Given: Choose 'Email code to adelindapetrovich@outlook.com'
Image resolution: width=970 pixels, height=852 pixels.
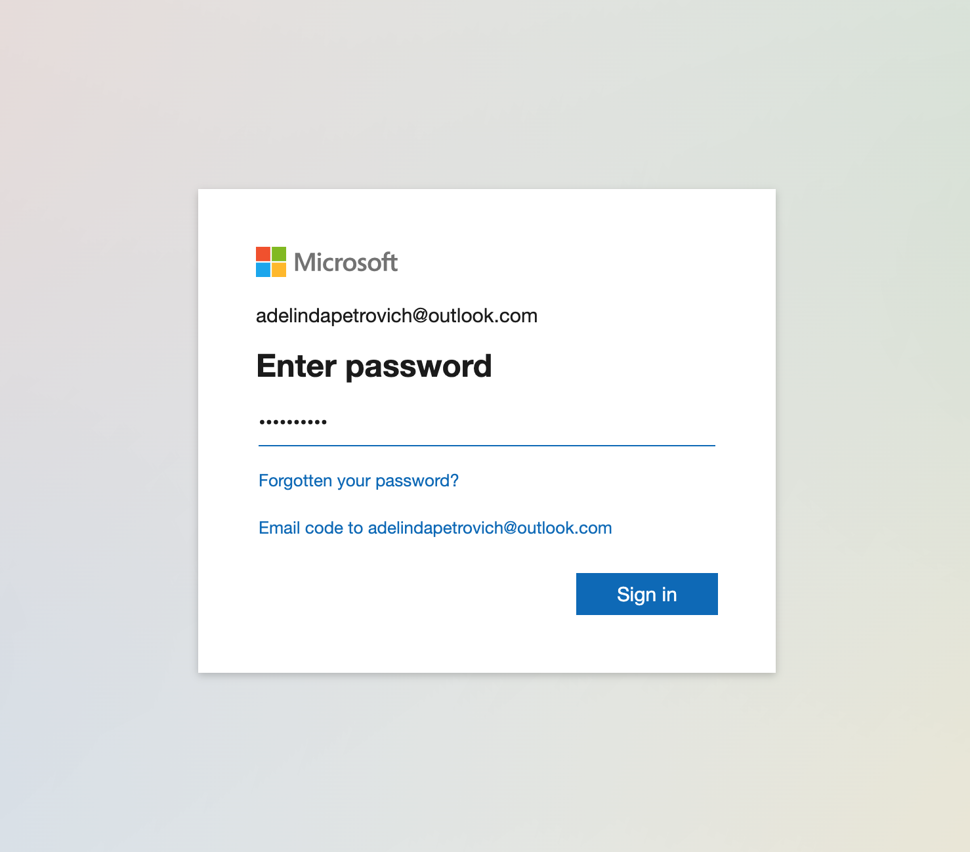Looking at the screenshot, I should tap(435, 528).
